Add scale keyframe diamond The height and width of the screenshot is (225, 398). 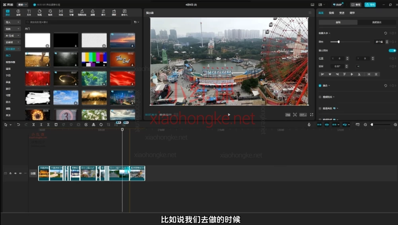393,42
